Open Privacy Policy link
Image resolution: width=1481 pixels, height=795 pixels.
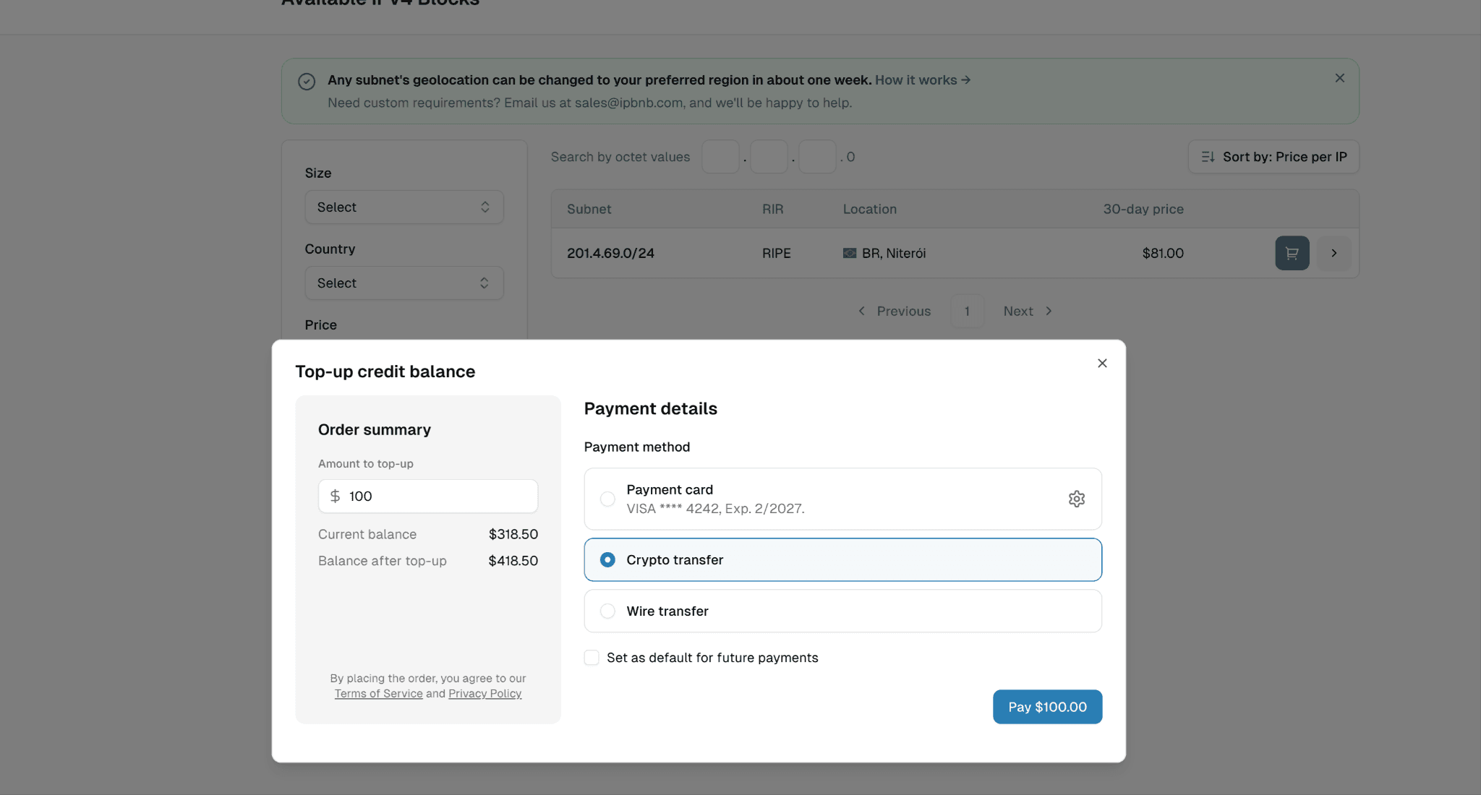click(485, 693)
